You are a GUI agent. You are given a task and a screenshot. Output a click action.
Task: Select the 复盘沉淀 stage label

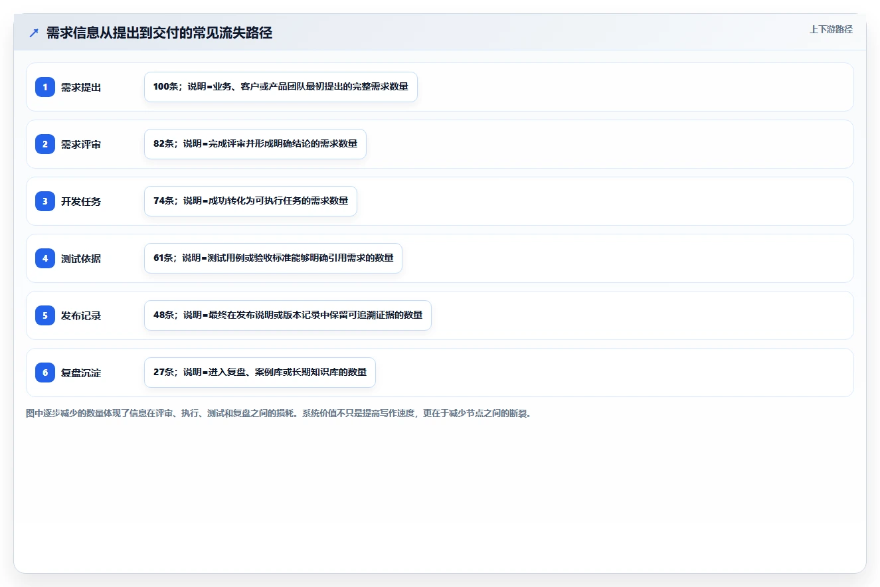[81, 373]
